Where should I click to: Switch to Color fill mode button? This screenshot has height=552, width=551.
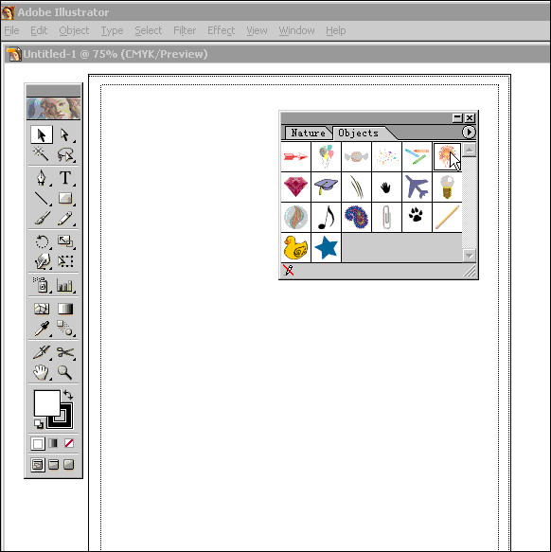coord(38,443)
